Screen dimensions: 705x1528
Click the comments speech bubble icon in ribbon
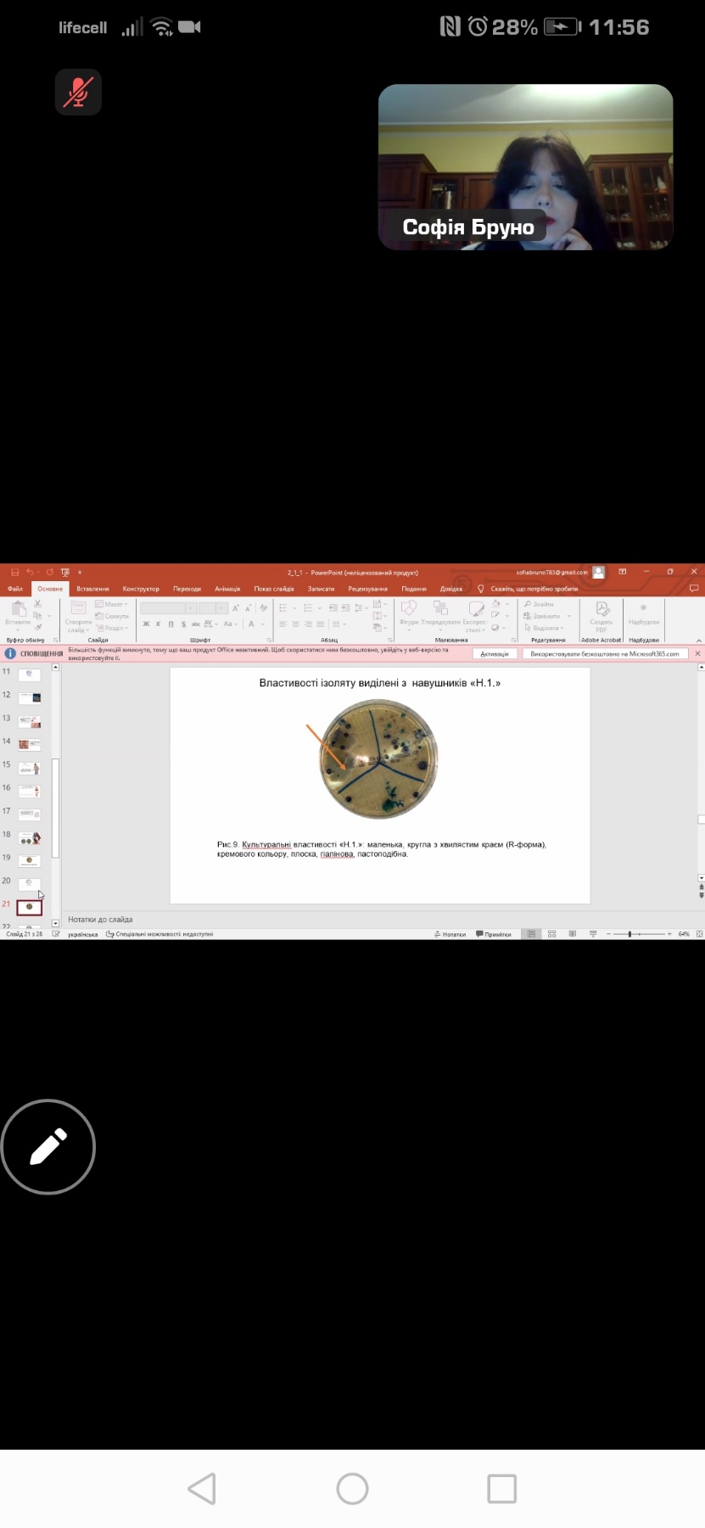(693, 588)
